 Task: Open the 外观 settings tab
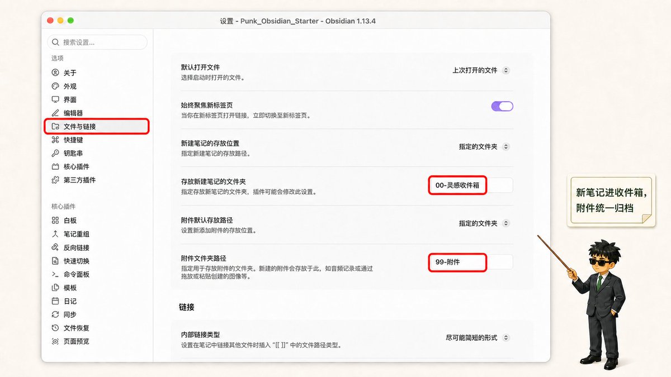pyautogui.click(x=97, y=86)
